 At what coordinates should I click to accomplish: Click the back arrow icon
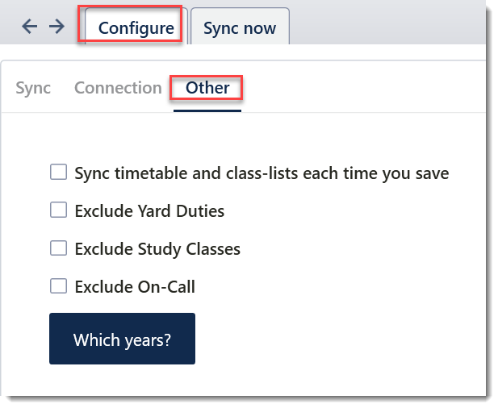tap(30, 27)
